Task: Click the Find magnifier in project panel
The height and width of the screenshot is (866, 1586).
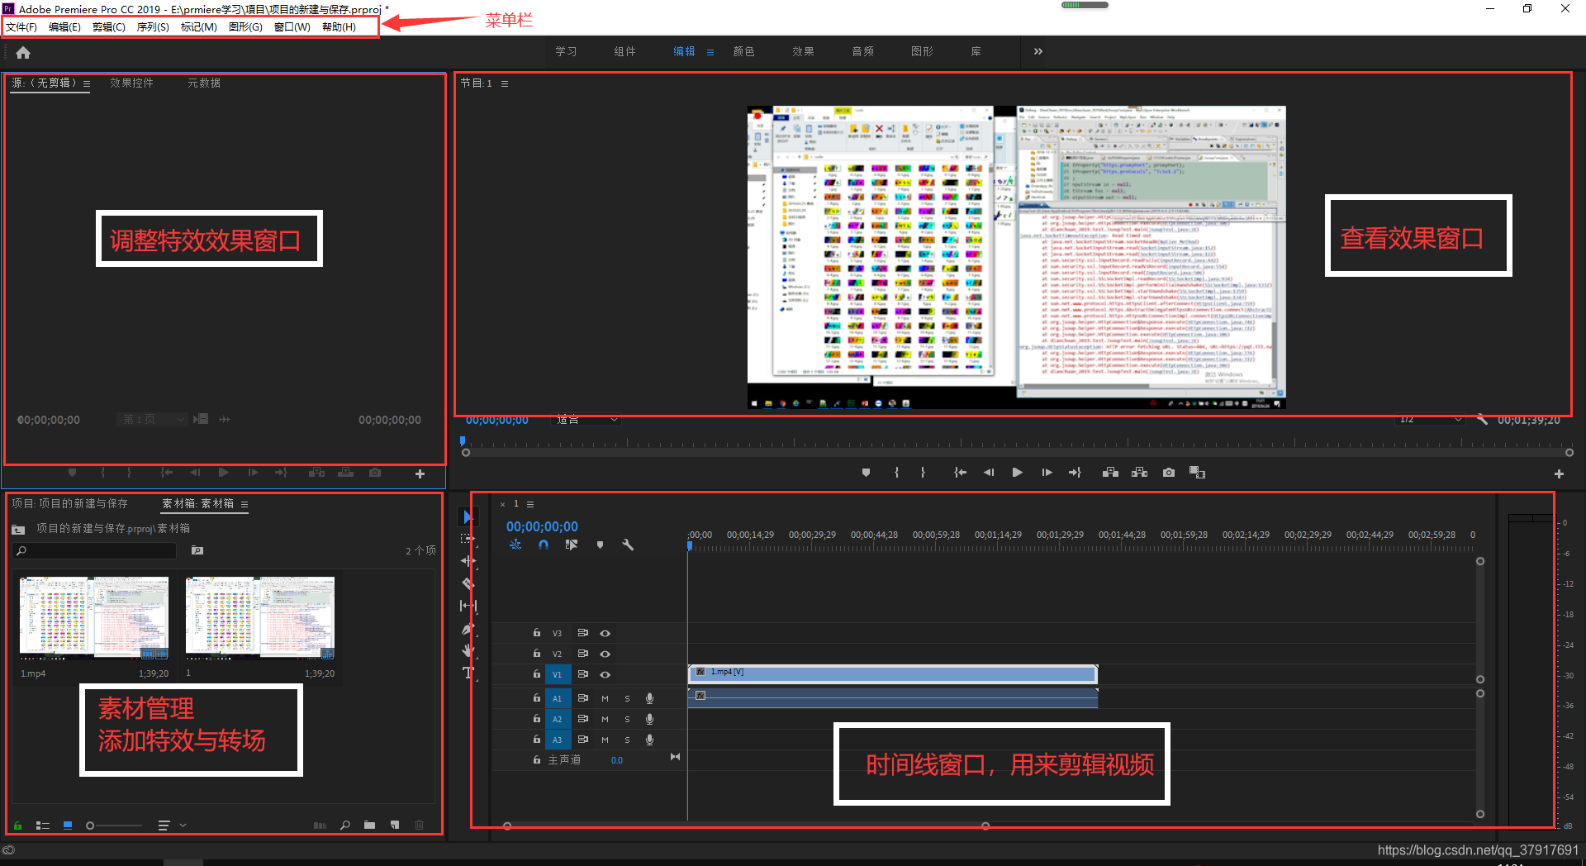Action: pos(345,826)
